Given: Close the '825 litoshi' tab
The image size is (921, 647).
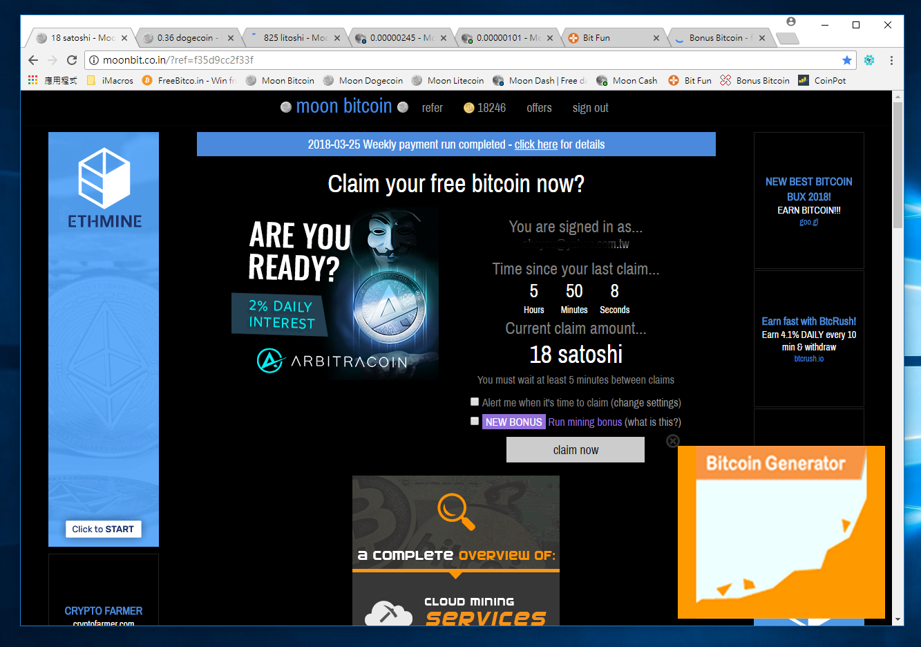Looking at the screenshot, I should tap(337, 38).
